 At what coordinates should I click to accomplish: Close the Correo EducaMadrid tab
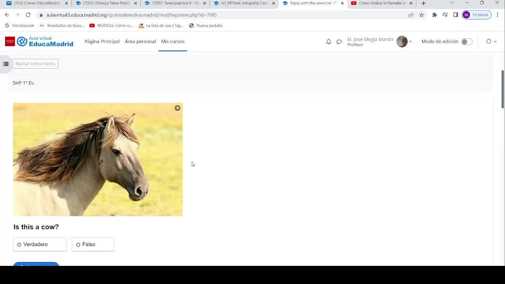66,3
